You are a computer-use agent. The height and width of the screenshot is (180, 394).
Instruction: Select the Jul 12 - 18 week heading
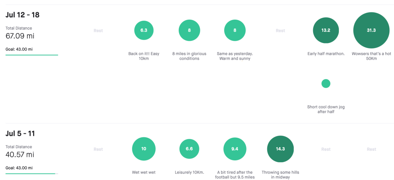[x=22, y=15]
